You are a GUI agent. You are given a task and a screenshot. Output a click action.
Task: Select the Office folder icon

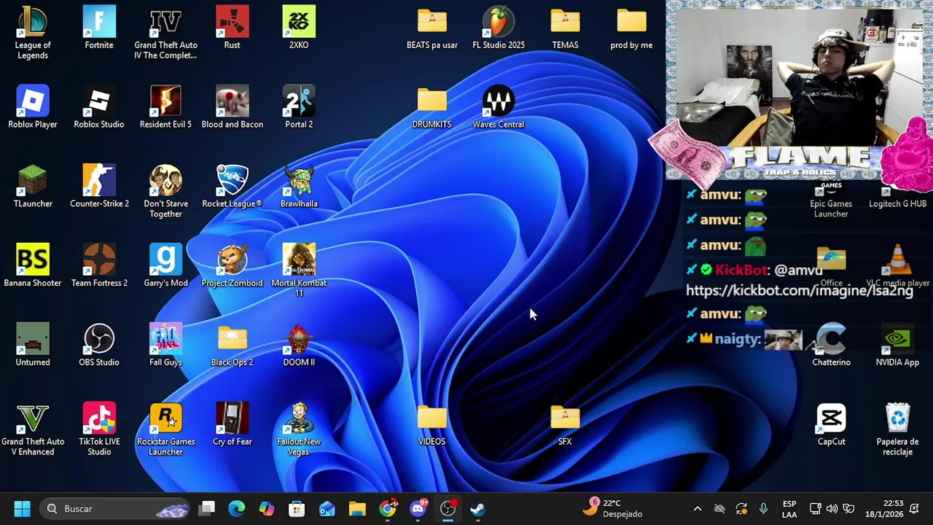tap(831, 265)
